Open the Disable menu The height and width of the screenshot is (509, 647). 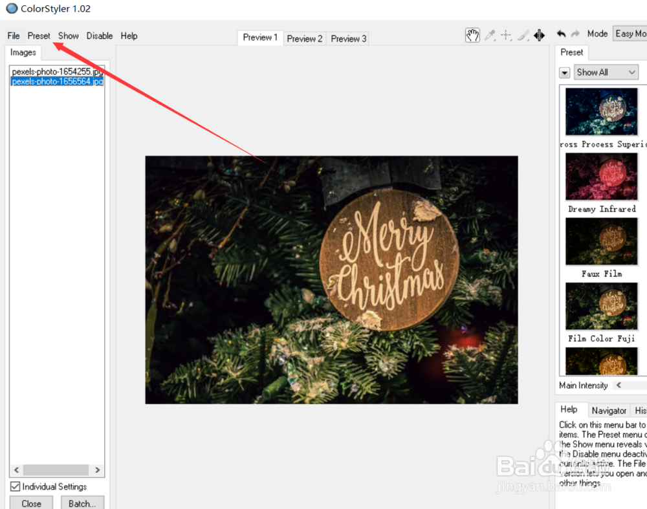(x=100, y=36)
